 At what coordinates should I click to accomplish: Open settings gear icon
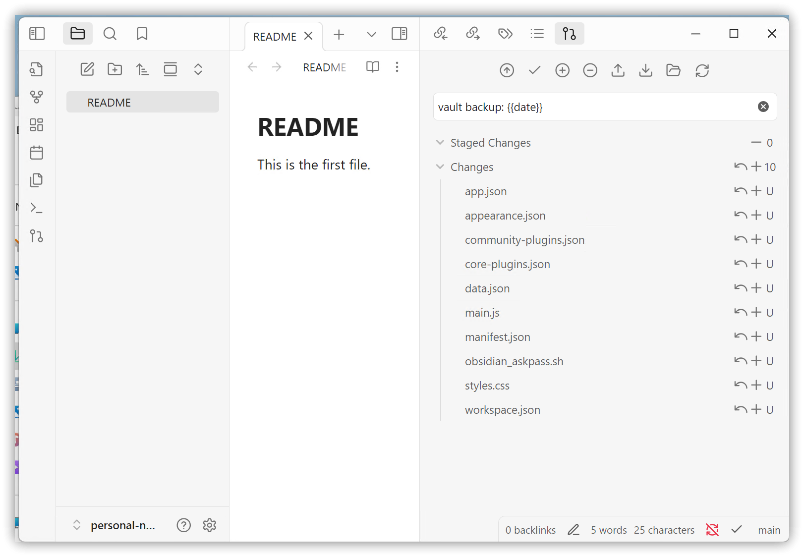tap(210, 525)
